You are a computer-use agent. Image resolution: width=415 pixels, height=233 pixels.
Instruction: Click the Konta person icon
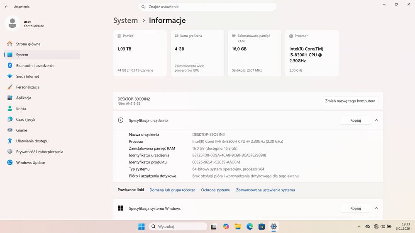click(x=10, y=108)
